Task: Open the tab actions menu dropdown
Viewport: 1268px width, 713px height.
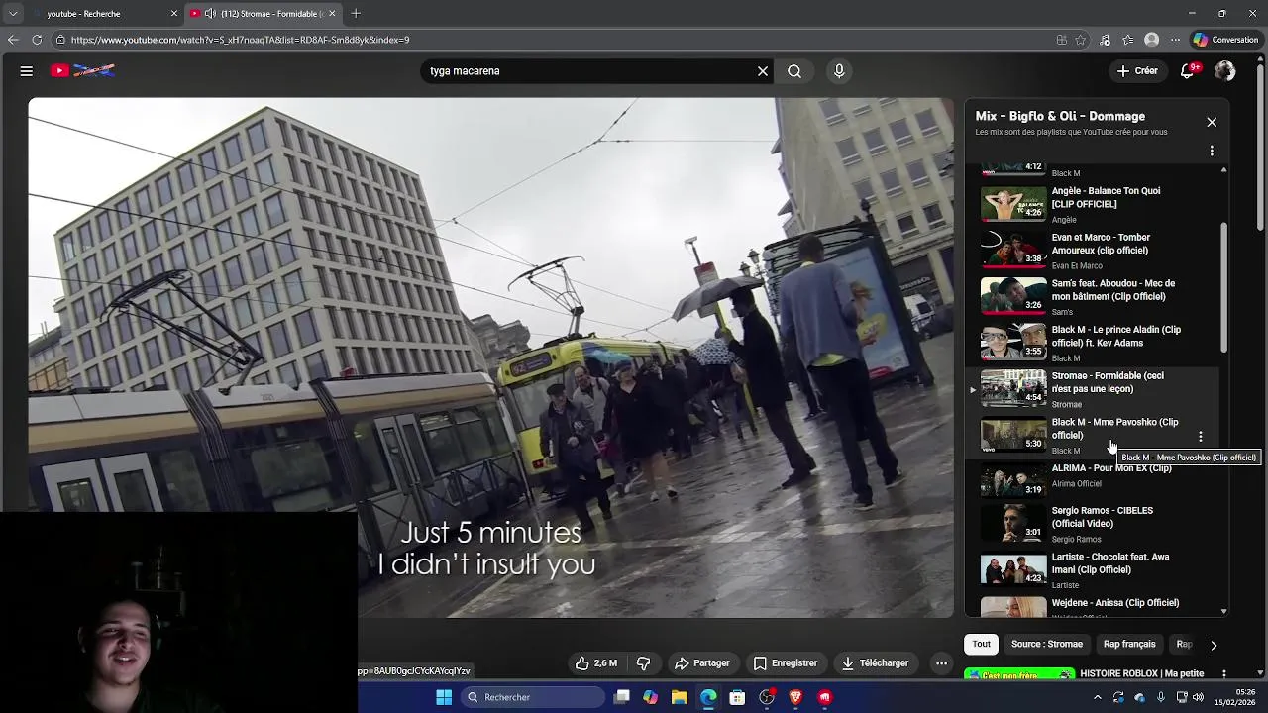Action: [x=13, y=13]
